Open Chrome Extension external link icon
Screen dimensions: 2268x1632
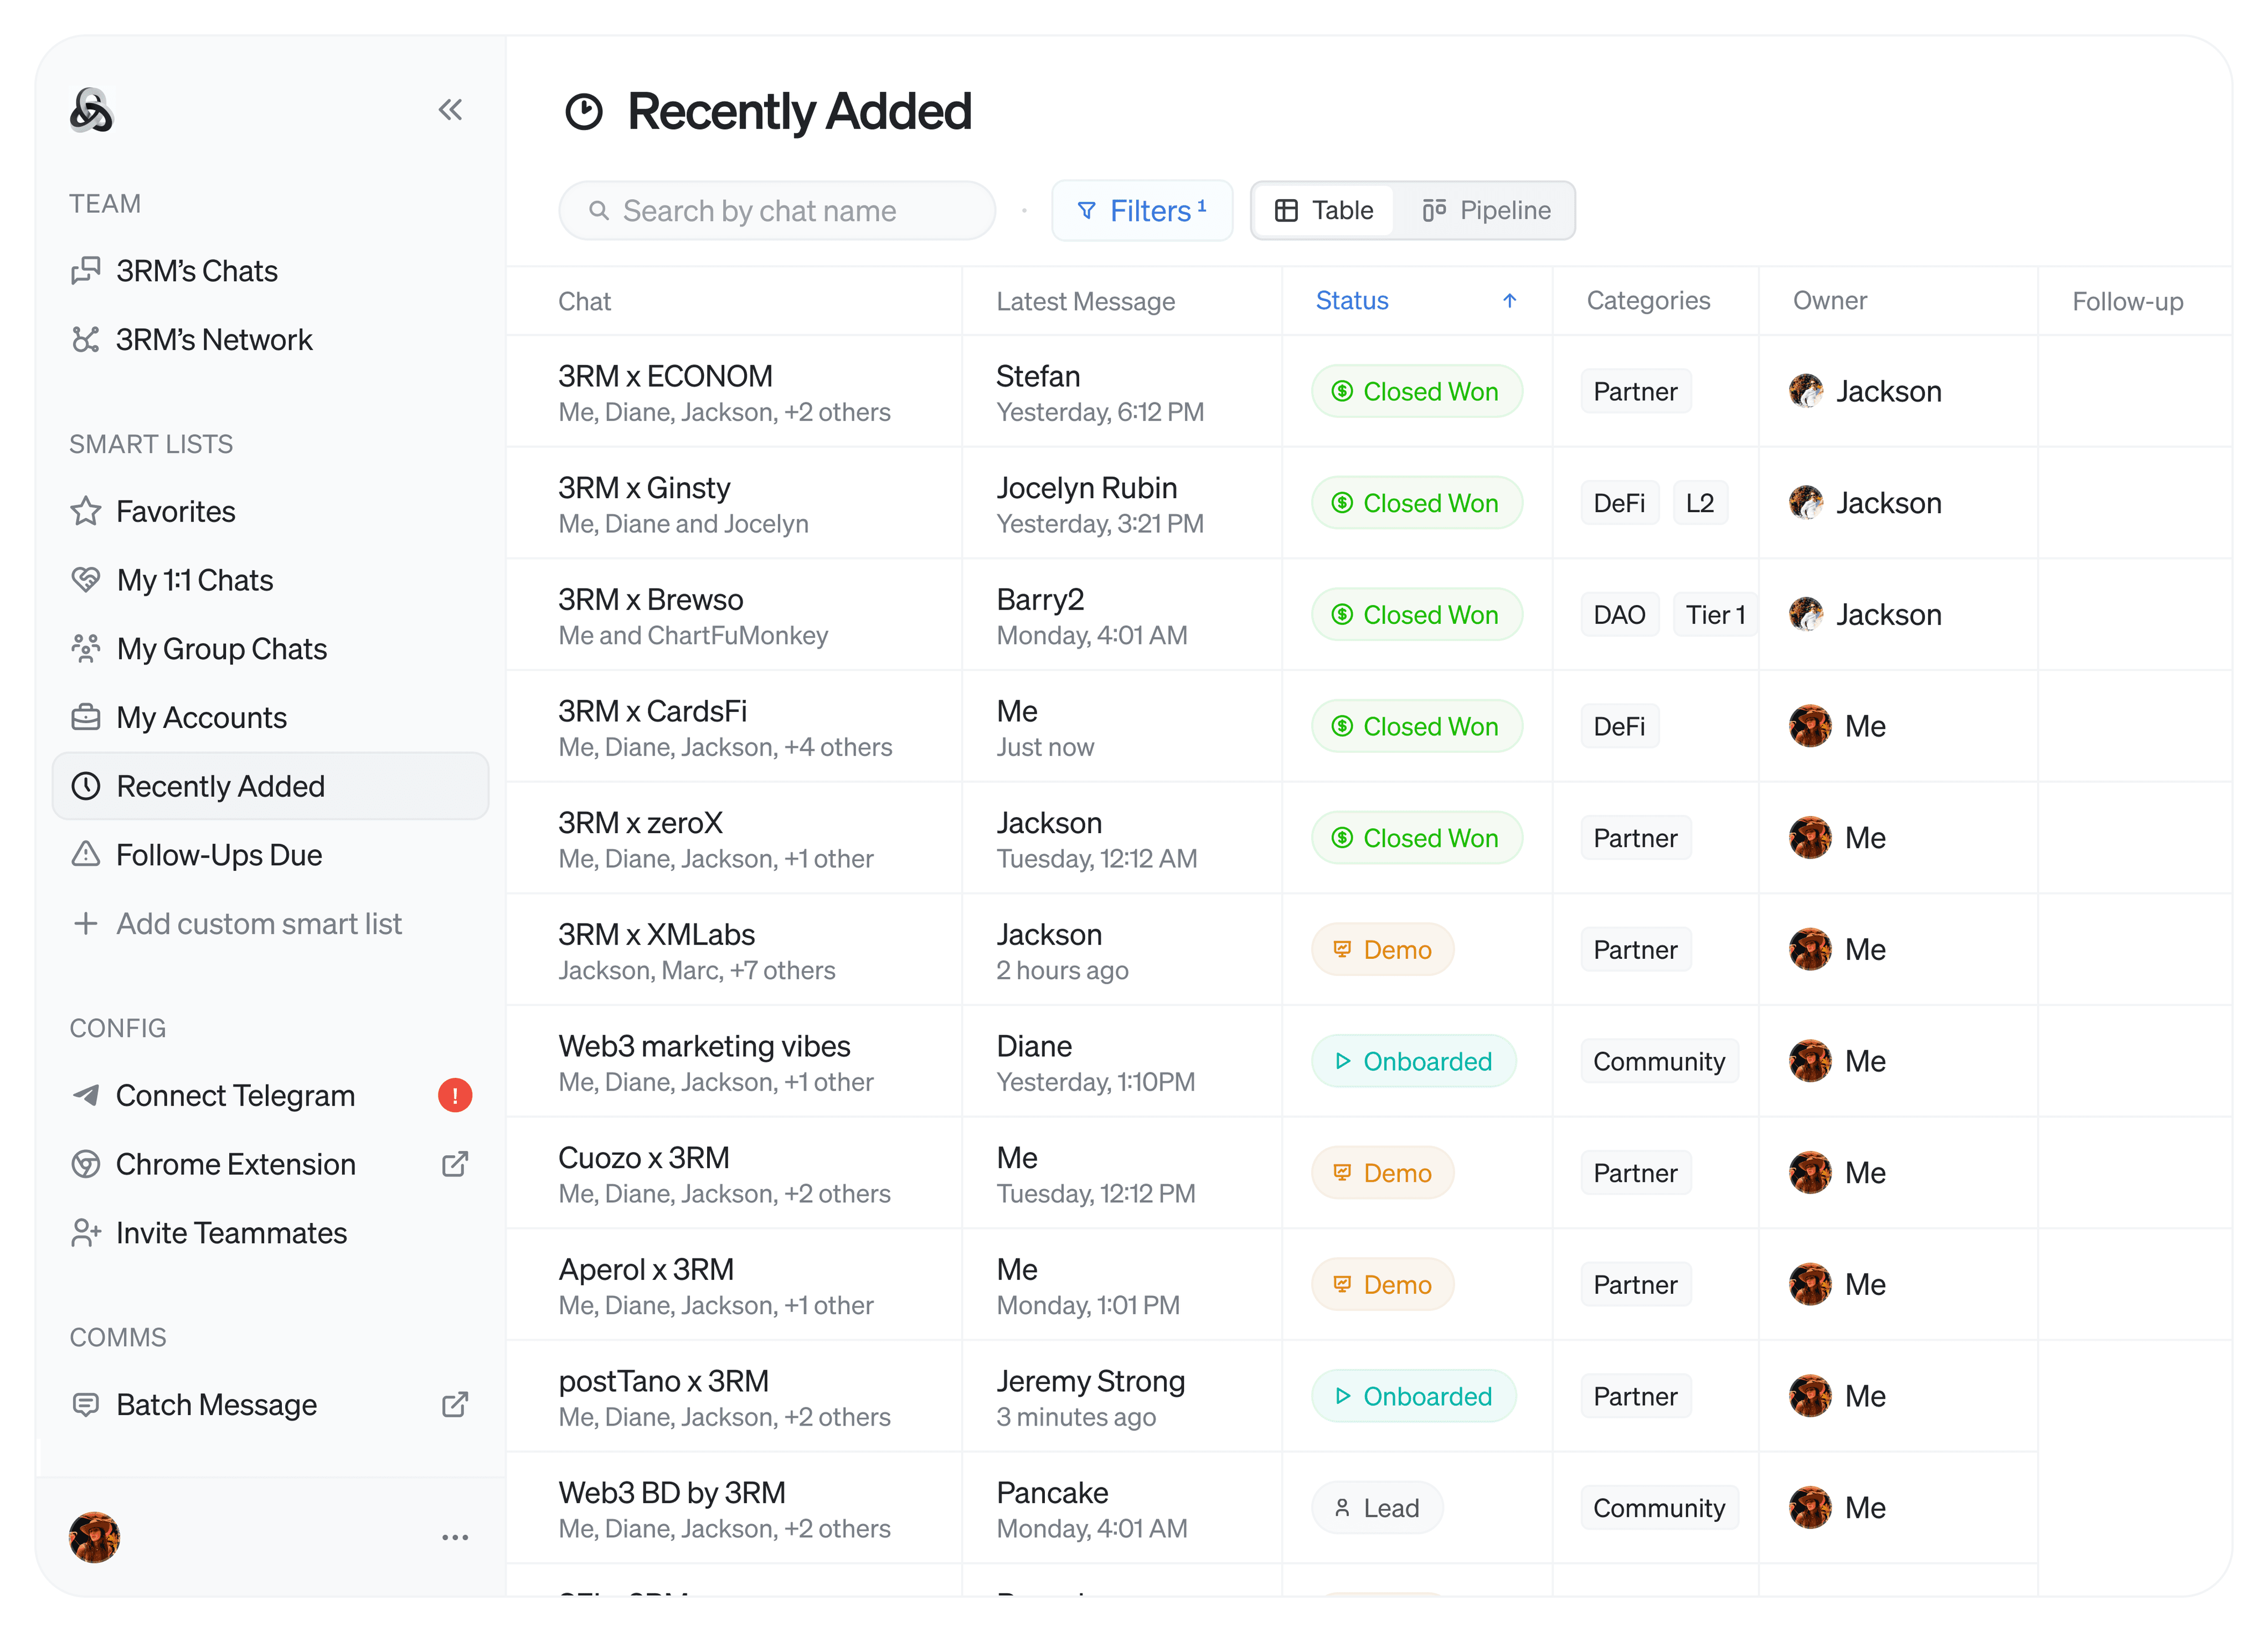coord(455,1164)
